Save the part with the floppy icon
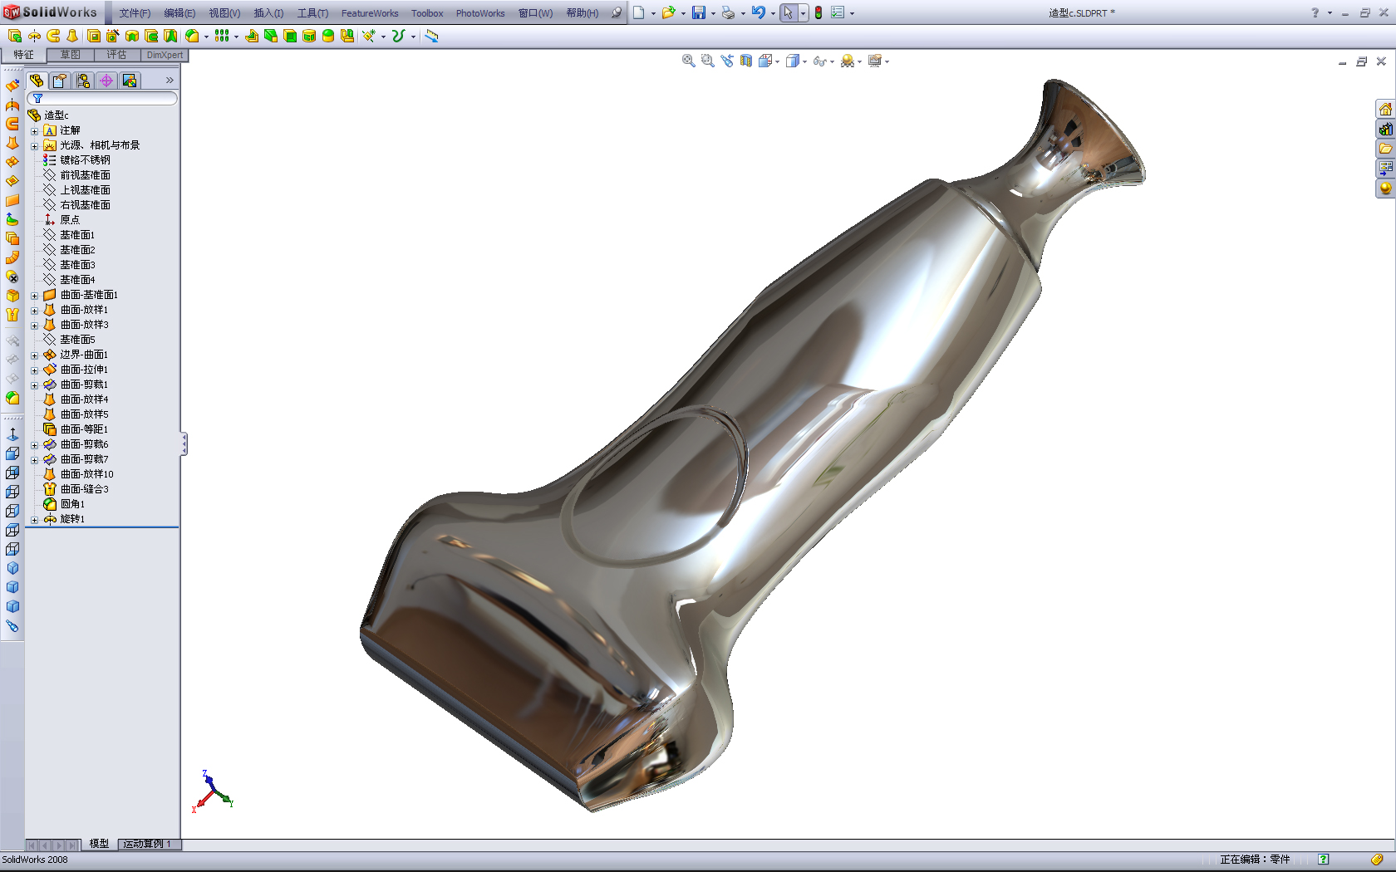The width and height of the screenshot is (1396, 872). [699, 12]
